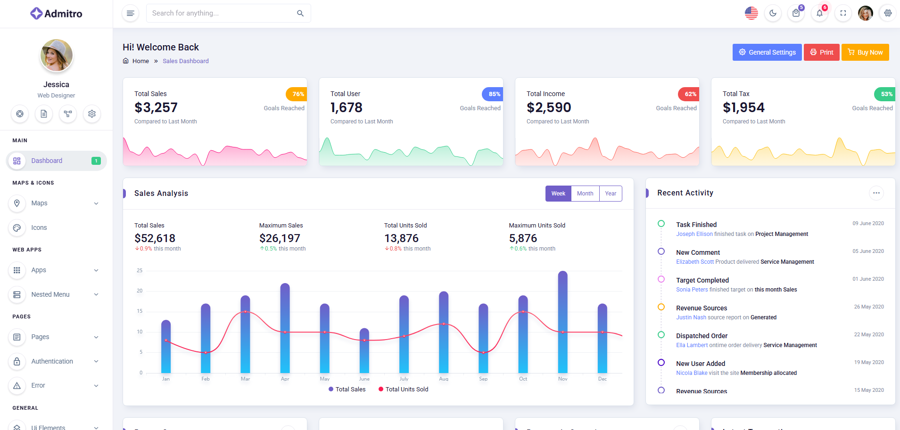This screenshot has height=430, width=900.
Task: Open the shopping bag cart icon
Action: pos(796,13)
